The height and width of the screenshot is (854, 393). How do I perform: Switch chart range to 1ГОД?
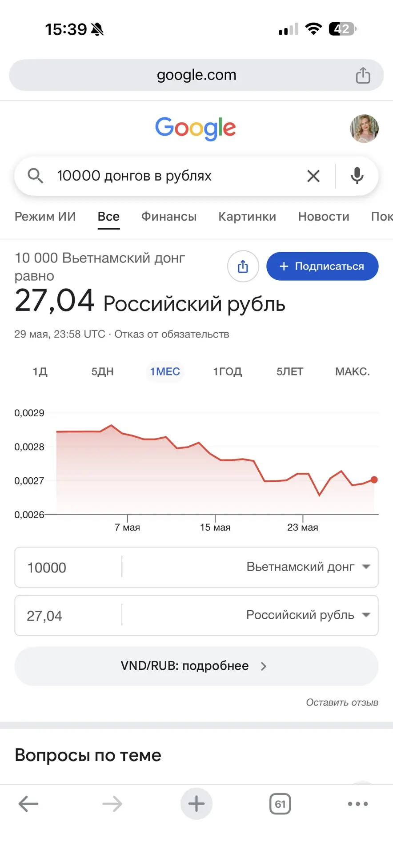click(x=228, y=371)
